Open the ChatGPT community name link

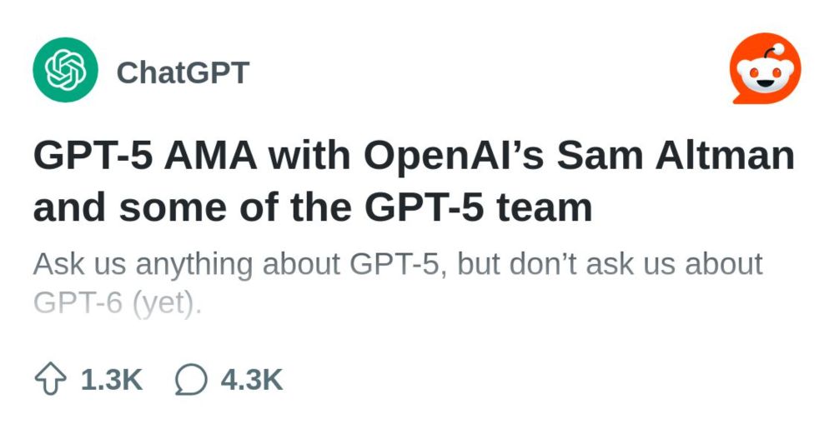click(183, 72)
